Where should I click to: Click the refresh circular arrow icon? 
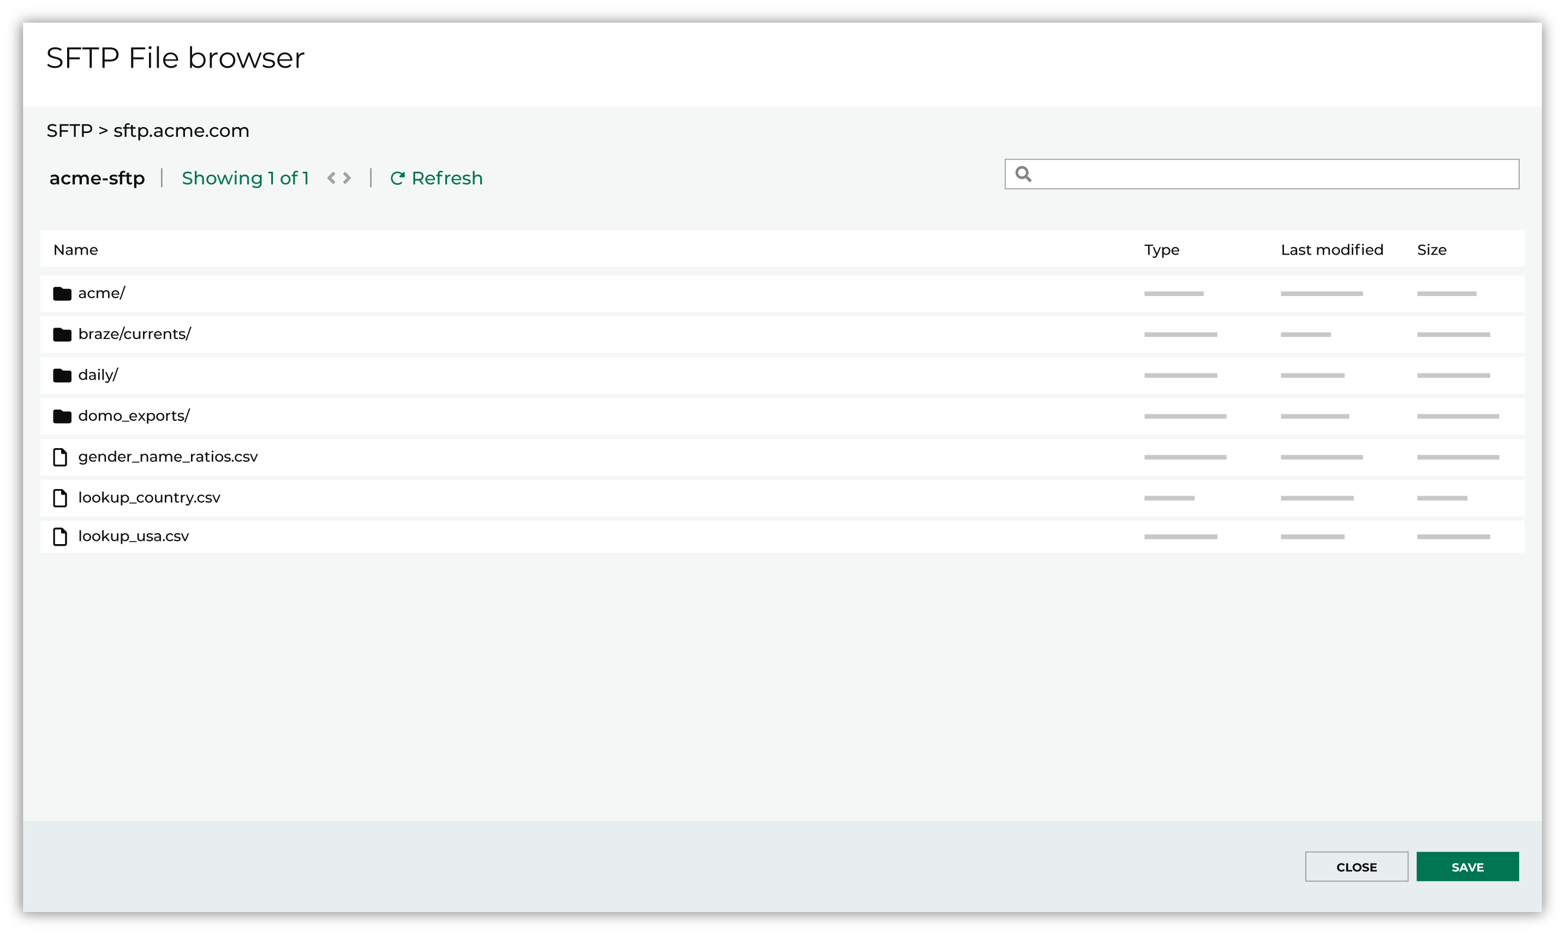tap(397, 177)
